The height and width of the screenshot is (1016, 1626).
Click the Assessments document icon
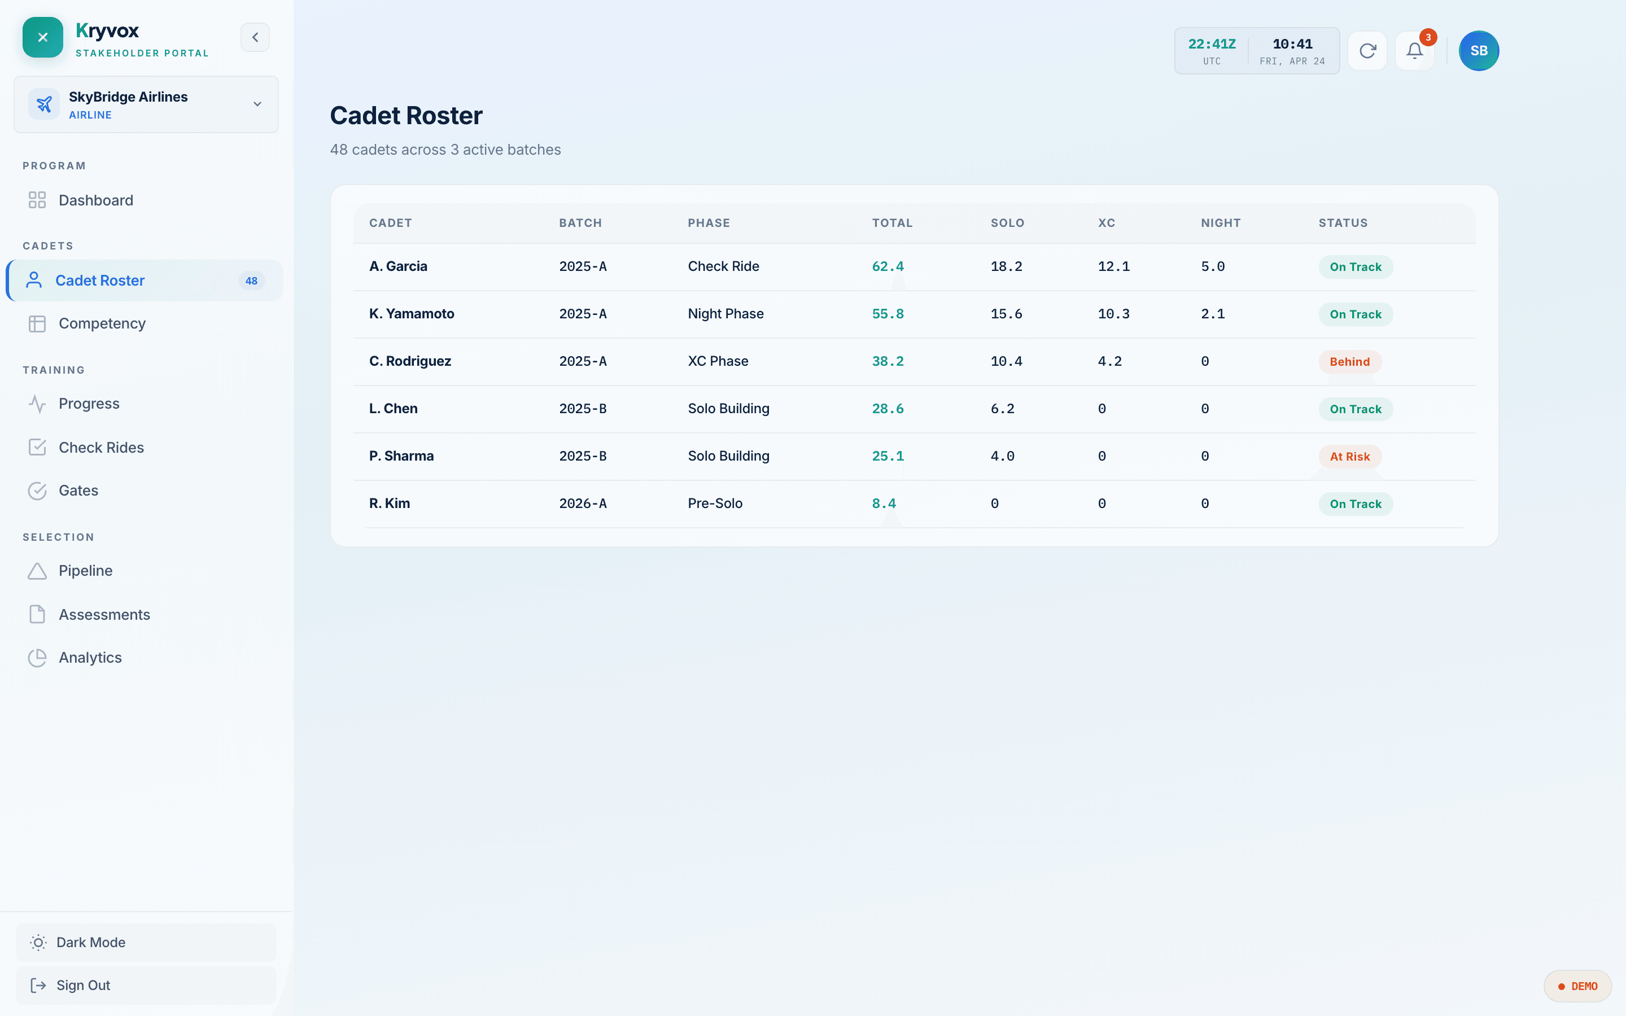pos(38,614)
